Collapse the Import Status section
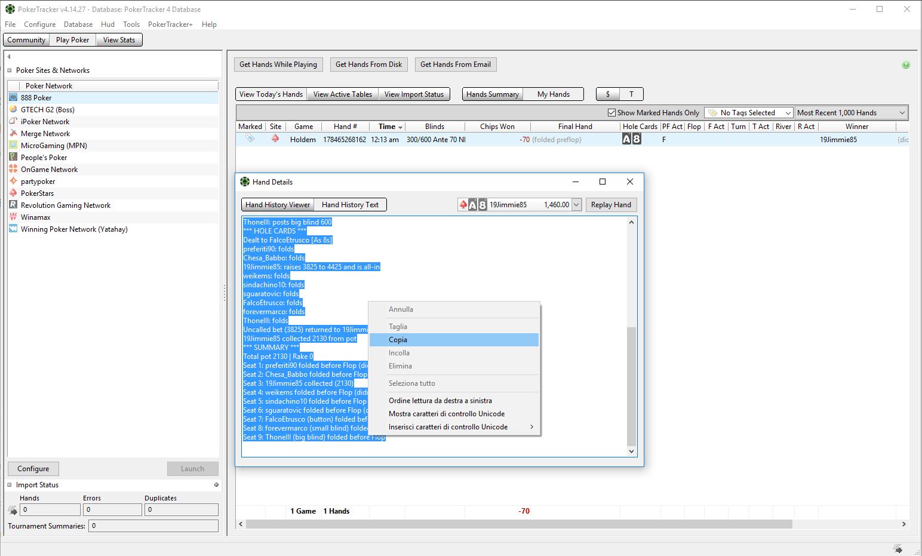Screen dimensions: 922x556 [x=10, y=485]
